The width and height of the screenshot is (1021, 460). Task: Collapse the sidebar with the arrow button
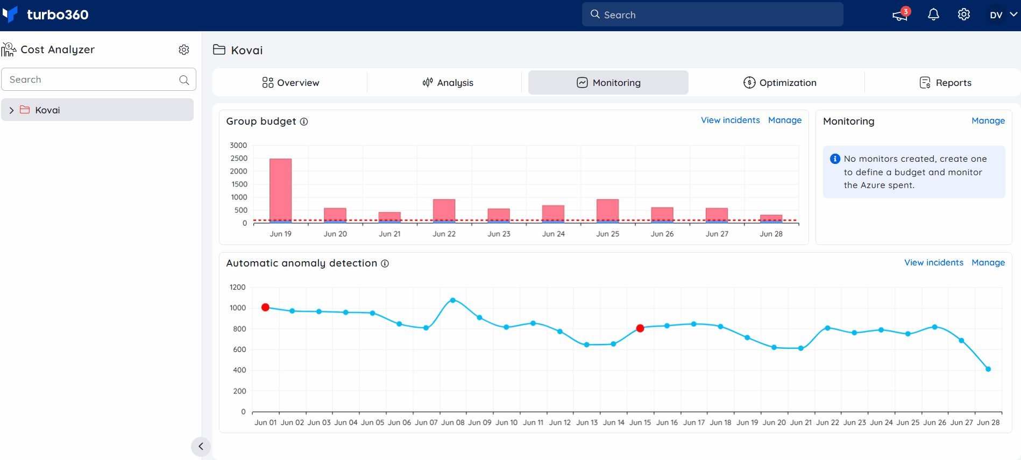pos(201,447)
